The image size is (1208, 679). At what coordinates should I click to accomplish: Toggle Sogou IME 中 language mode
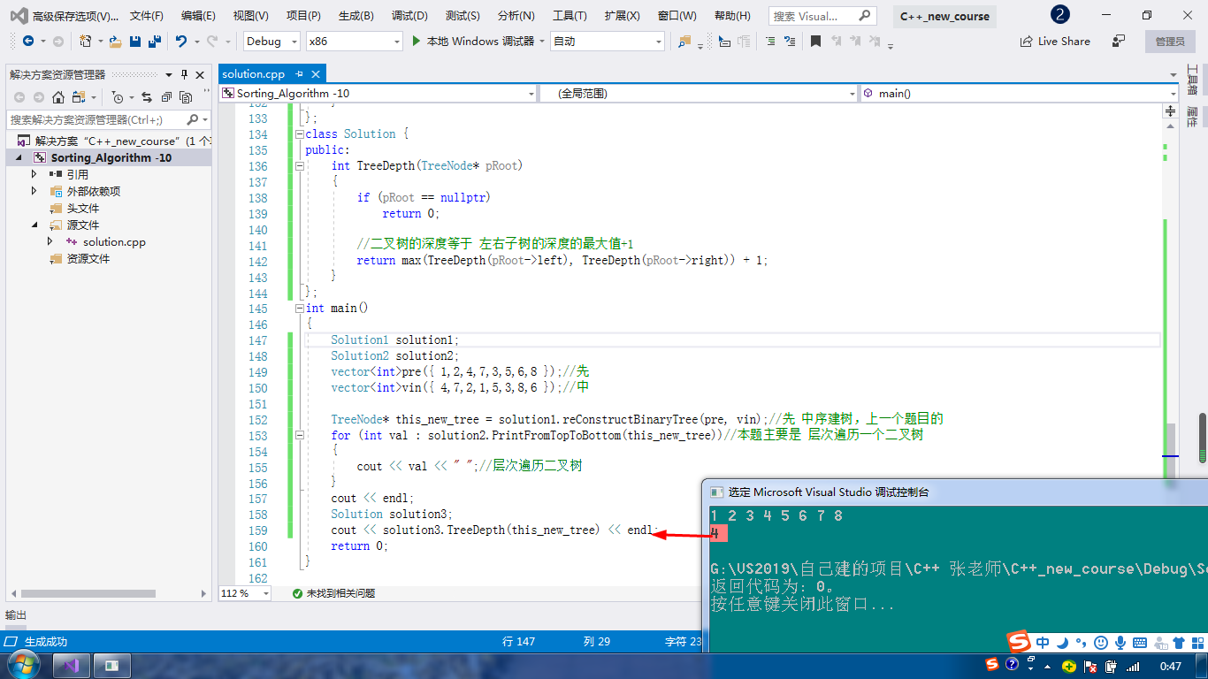click(1044, 643)
